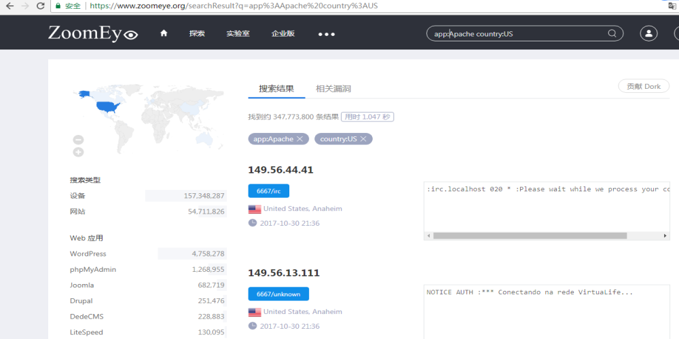679x339 pixels.
Task: Click the United States on the map
Action: pos(108,107)
